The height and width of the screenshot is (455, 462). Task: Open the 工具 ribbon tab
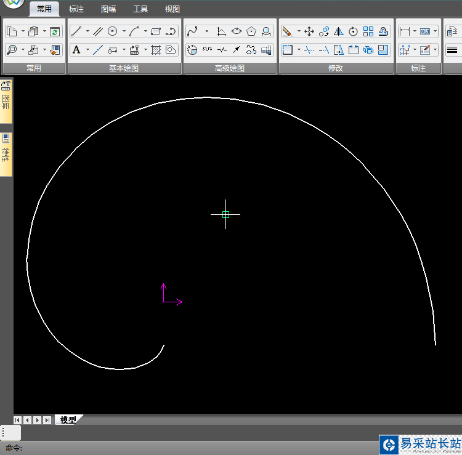tap(140, 9)
